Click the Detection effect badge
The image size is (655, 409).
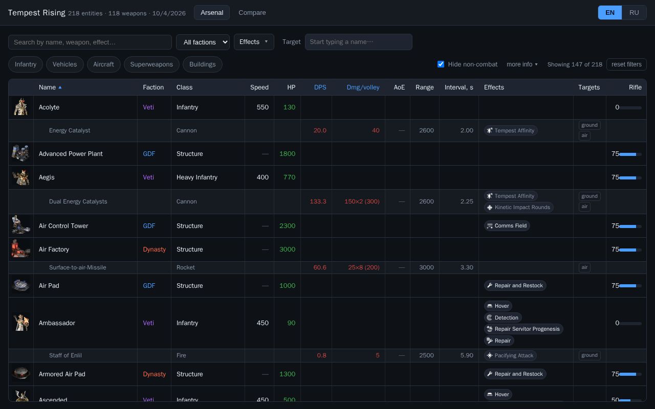click(x=503, y=317)
